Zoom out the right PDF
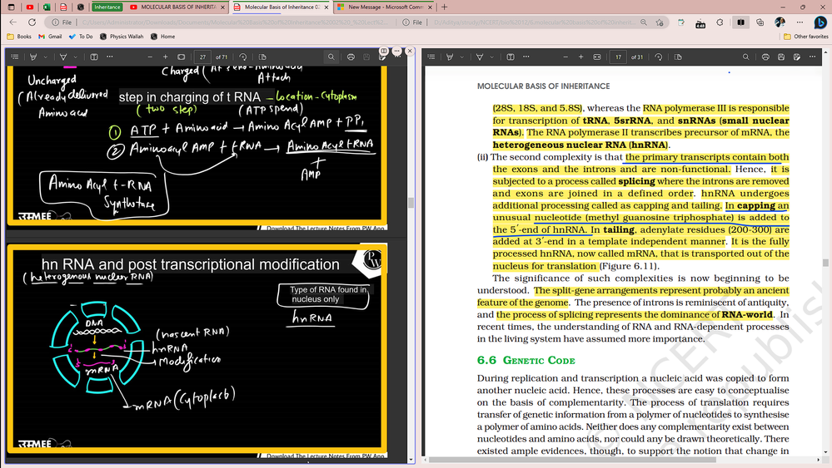The height and width of the screenshot is (468, 832). click(x=565, y=57)
